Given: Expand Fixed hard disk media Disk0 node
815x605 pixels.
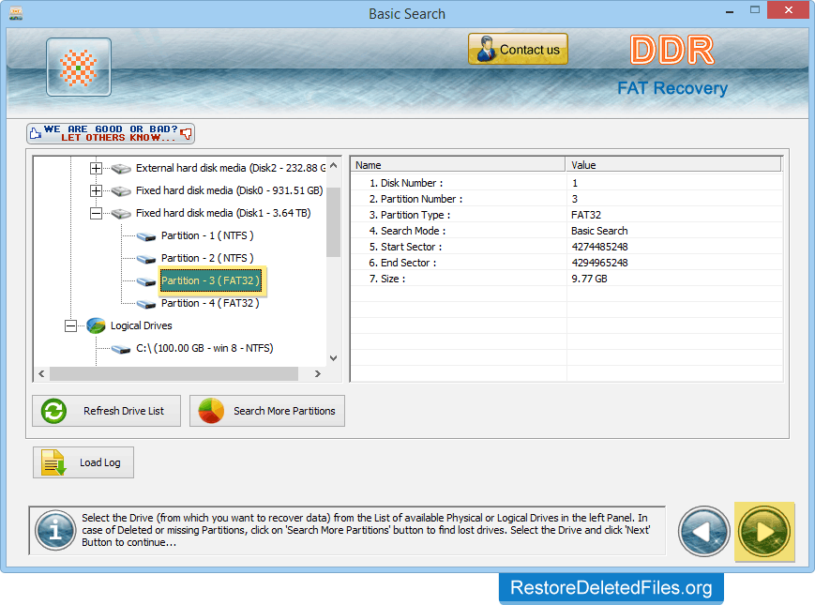Looking at the screenshot, I should pos(96,190).
